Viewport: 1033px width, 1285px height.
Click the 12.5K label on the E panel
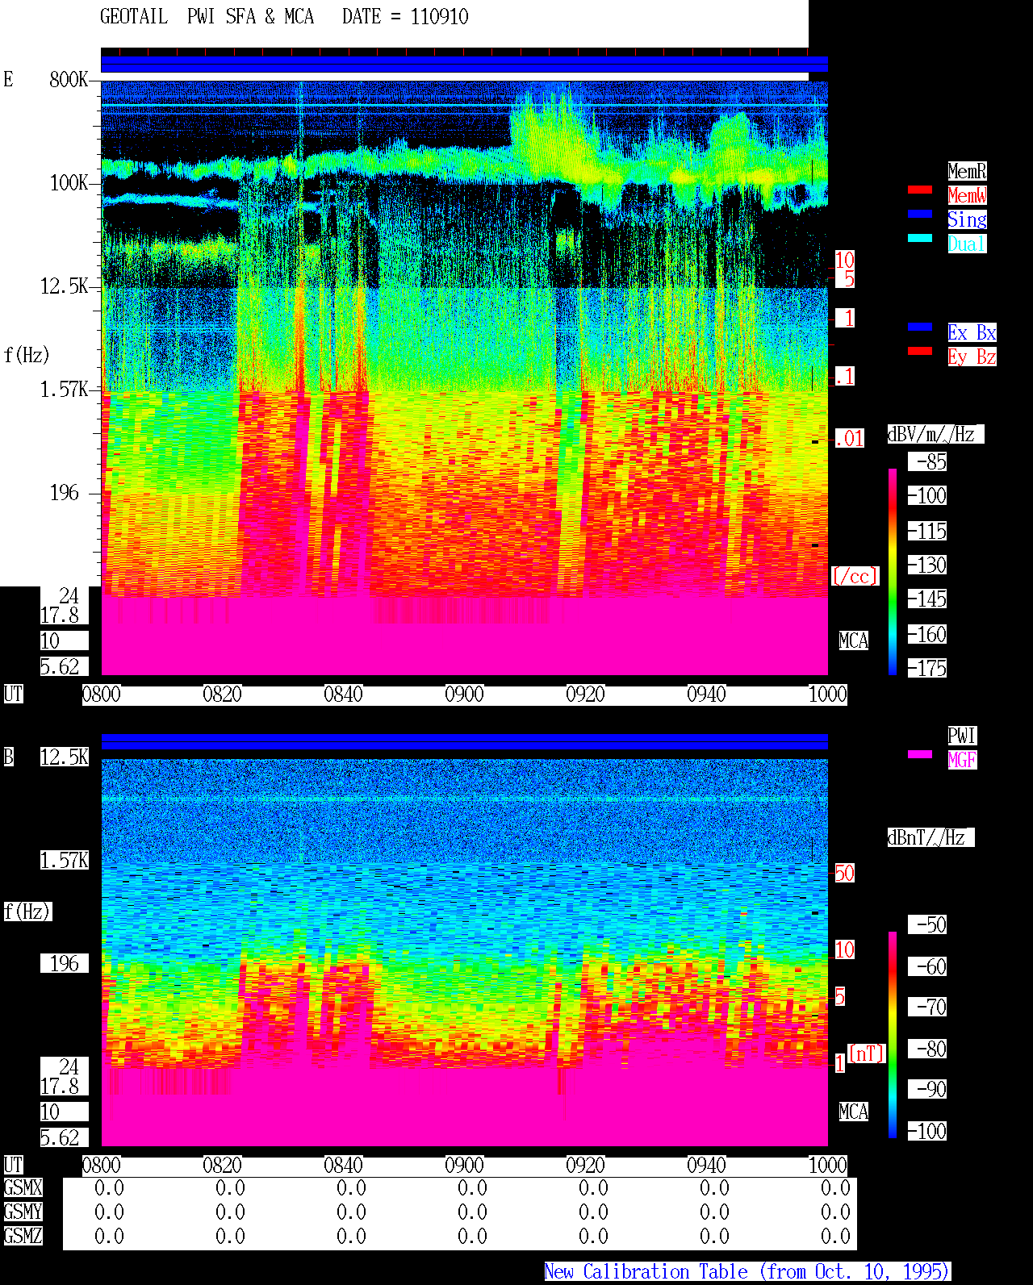point(65,286)
